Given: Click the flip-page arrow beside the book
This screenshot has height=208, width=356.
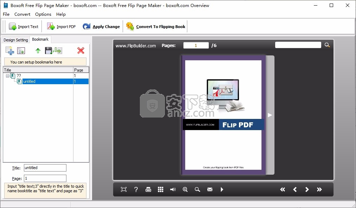Looking at the screenshot, I should pyautogui.click(x=270, y=115).
